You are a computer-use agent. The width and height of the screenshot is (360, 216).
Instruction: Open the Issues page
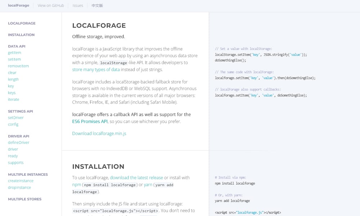click(x=78, y=5)
